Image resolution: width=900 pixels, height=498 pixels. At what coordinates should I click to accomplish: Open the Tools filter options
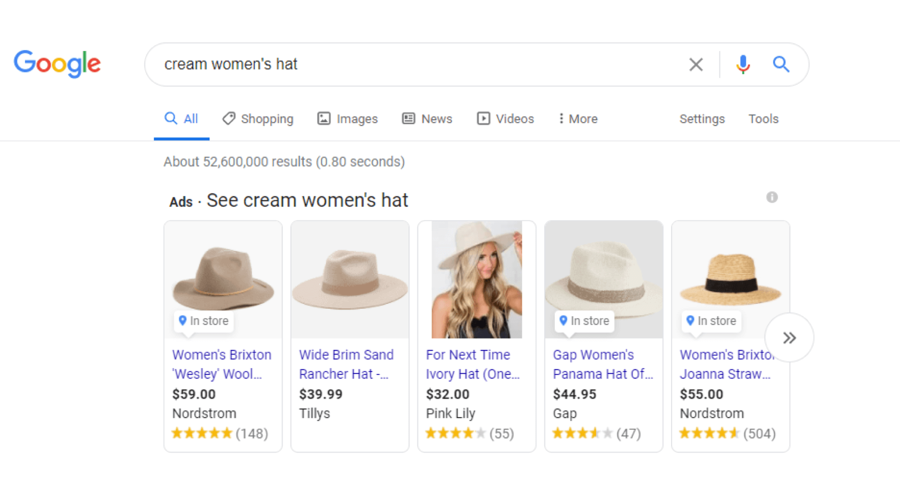coord(763,119)
